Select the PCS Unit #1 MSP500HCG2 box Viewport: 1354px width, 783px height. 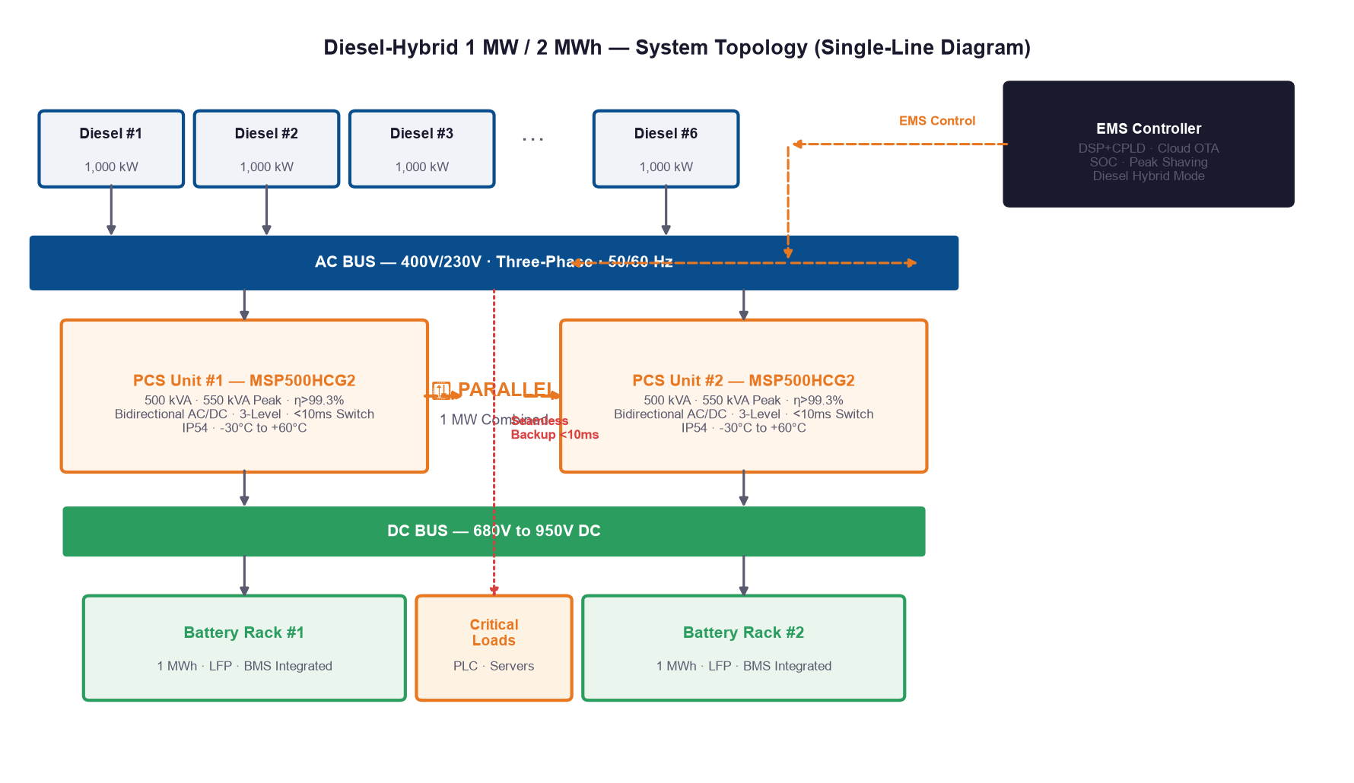click(x=244, y=396)
